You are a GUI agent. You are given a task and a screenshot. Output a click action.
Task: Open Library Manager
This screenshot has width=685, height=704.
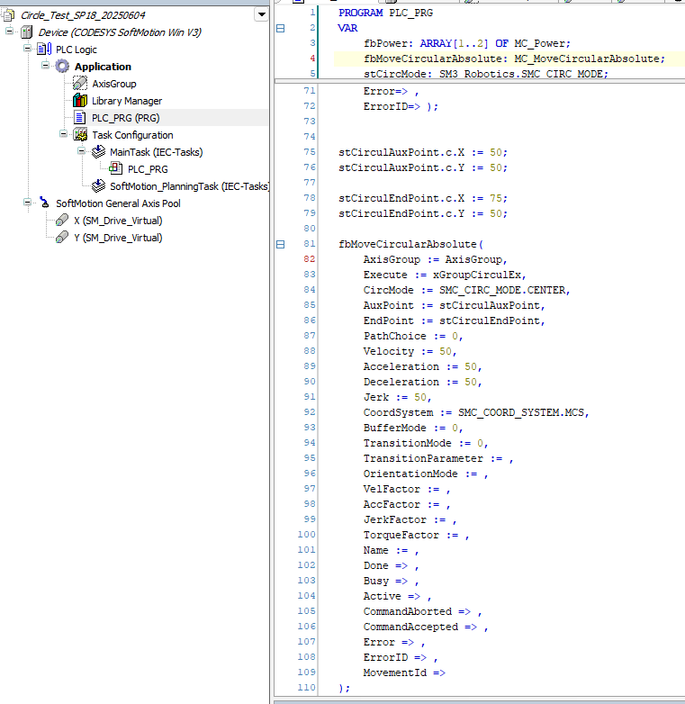127,101
